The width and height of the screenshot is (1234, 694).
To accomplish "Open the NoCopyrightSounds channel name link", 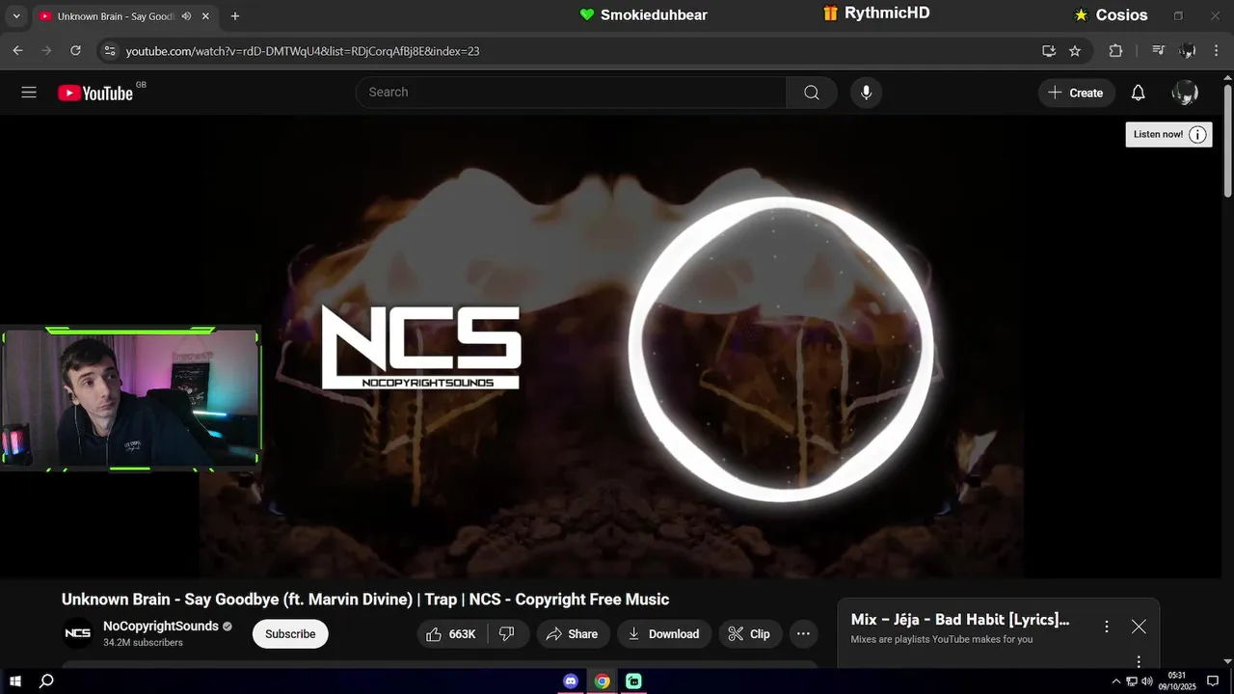I will pyautogui.click(x=161, y=626).
